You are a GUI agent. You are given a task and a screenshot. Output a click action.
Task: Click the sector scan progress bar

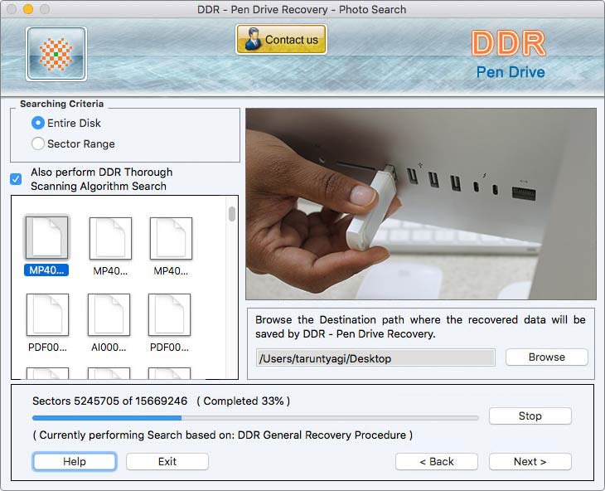(x=255, y=418)
